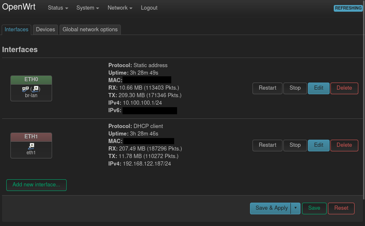Viewport: 365px width, 226px height.
Task: Restart the ETH0 interface
Action: tap(267, 88)
